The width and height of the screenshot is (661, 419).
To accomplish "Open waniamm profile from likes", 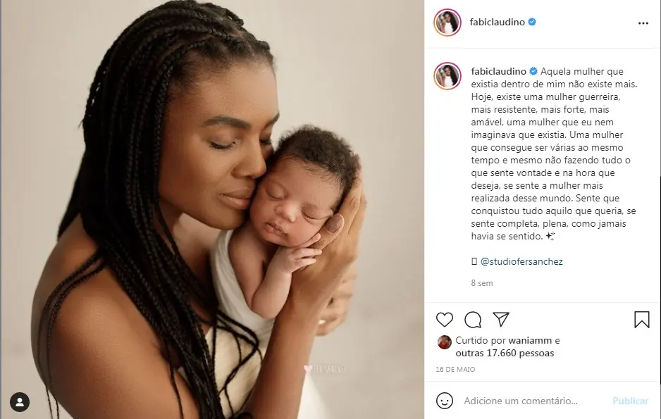I will tap(530, 340).
